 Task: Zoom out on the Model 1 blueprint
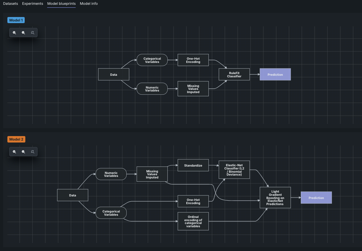[23, 33]
